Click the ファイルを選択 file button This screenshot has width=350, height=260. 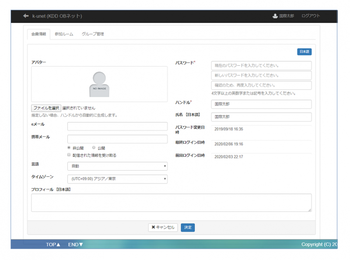(x=46, y=108)
